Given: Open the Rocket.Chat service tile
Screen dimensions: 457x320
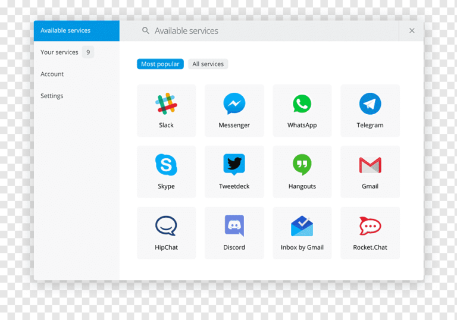Looking at the screenshot, I should tap(370, 233).
